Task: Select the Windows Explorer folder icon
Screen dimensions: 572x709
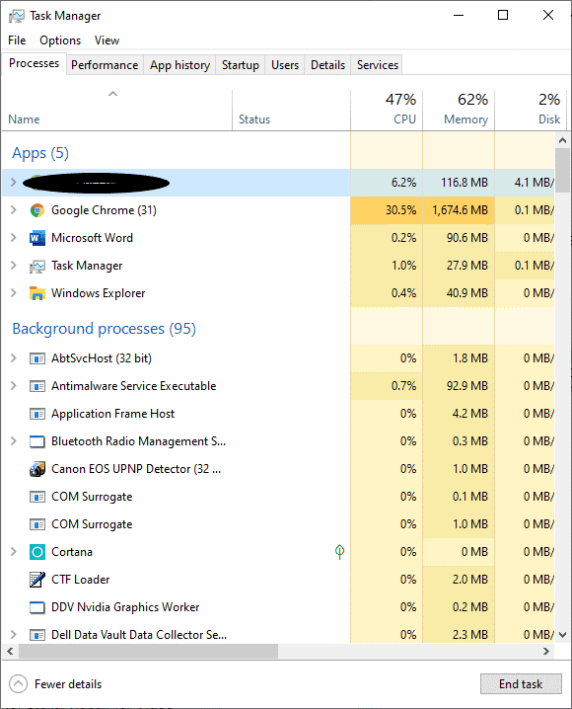Action: pyautogui.click(x=37, y=293)
